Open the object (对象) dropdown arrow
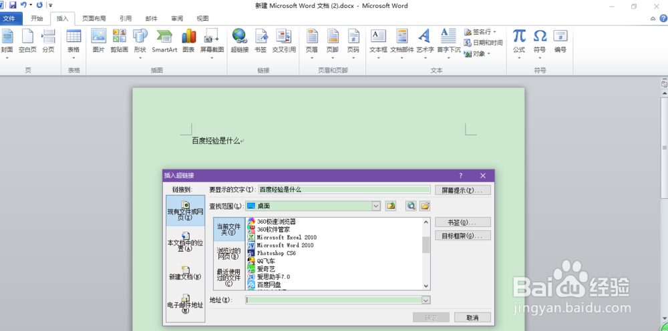Screen dimensions: 668x331 [489, 53]
